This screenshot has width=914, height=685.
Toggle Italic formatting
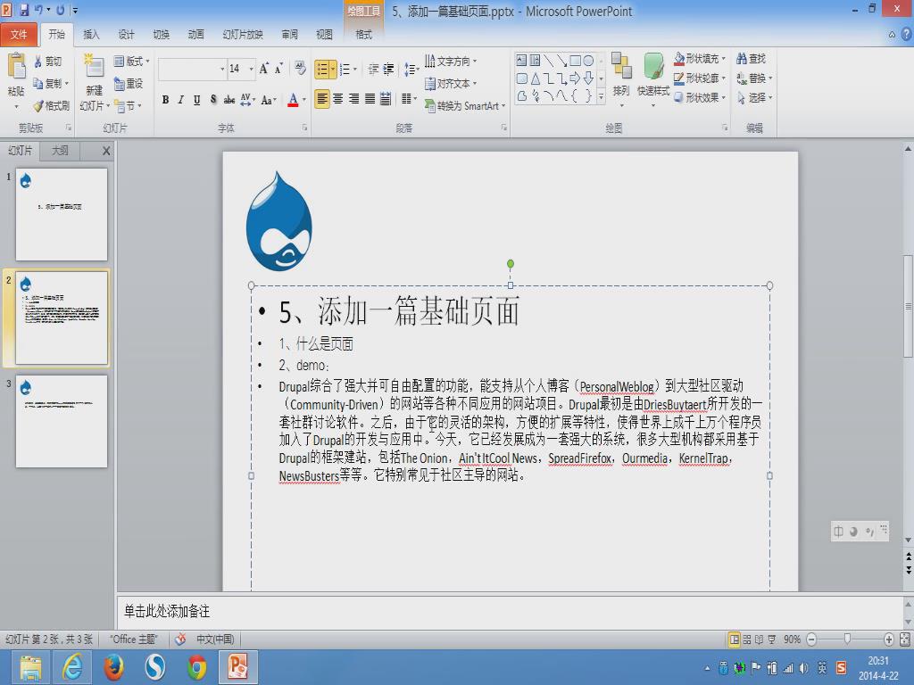click(181, 100)
